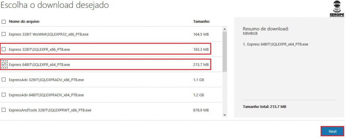Image resolution: width=346 pixels, height=138 pixels.
Task: Check the ExpressAndTools 32BIT checkbox
Action: click(x=4, y=110)
